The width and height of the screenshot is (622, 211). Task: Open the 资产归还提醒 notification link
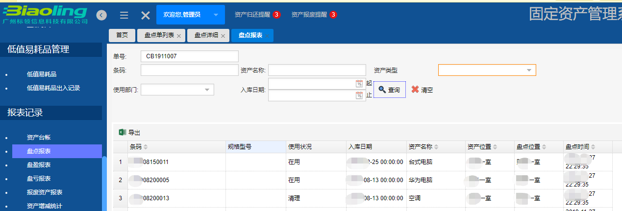point(252,15)
